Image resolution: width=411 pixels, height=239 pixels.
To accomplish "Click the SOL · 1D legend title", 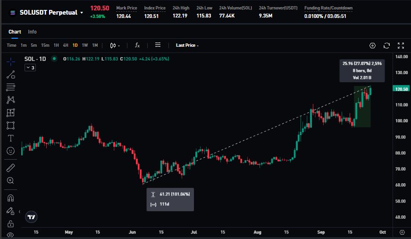I will (35, 59).
